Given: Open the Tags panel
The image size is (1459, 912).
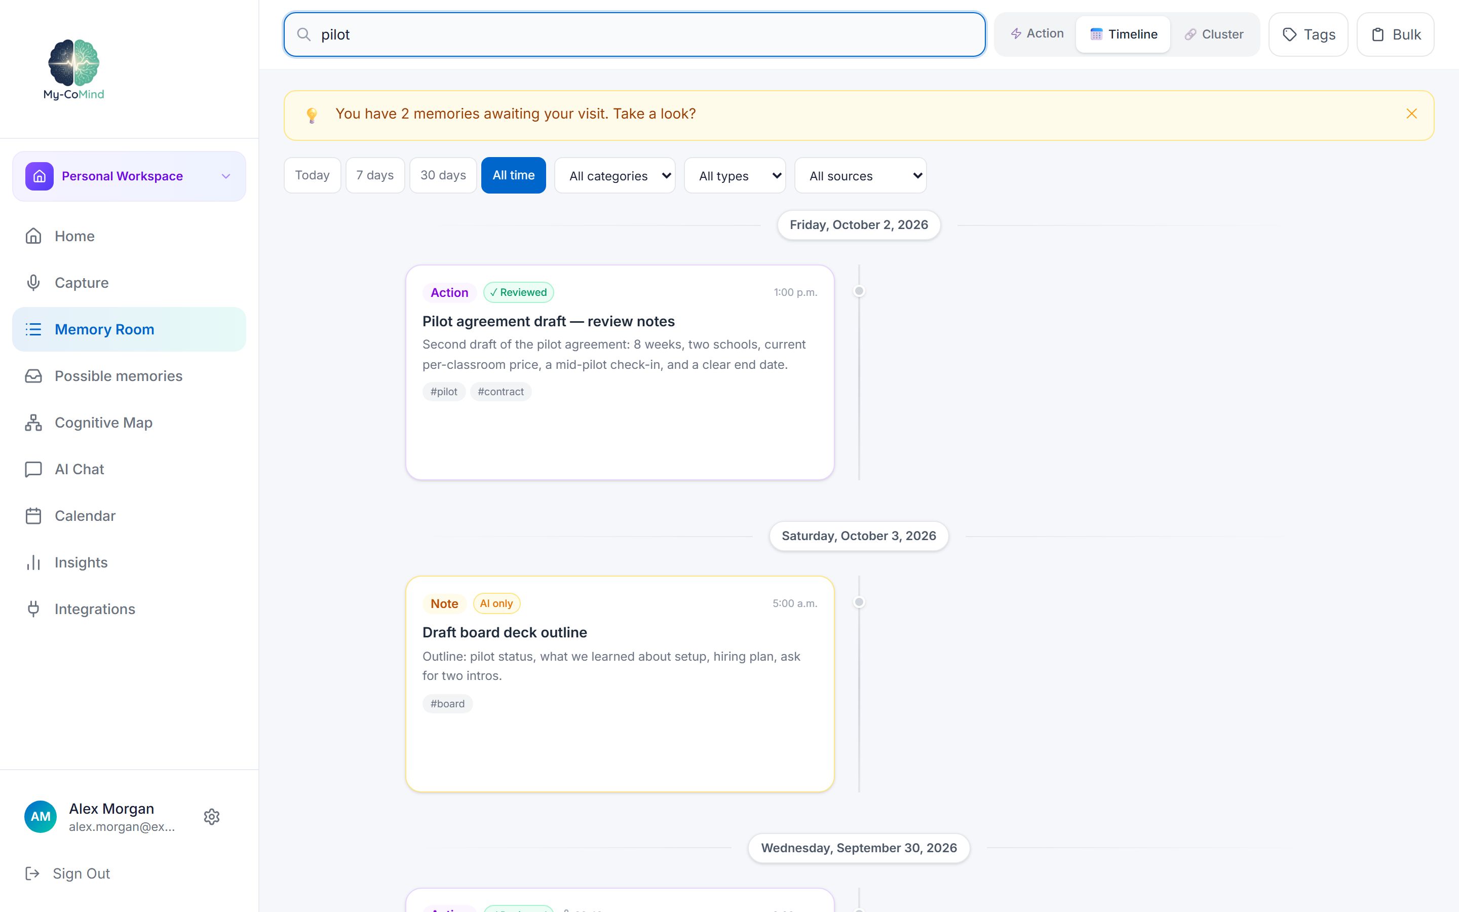Looking at the screenshot, I should coord(1308,34).
